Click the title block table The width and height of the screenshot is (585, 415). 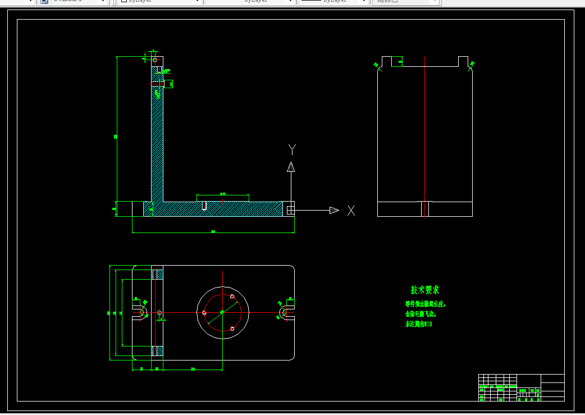coord(521,387)
